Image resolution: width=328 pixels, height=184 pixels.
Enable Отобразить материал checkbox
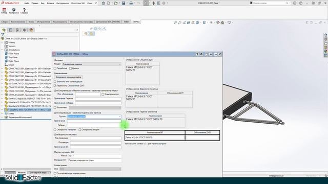coord(55,130)
